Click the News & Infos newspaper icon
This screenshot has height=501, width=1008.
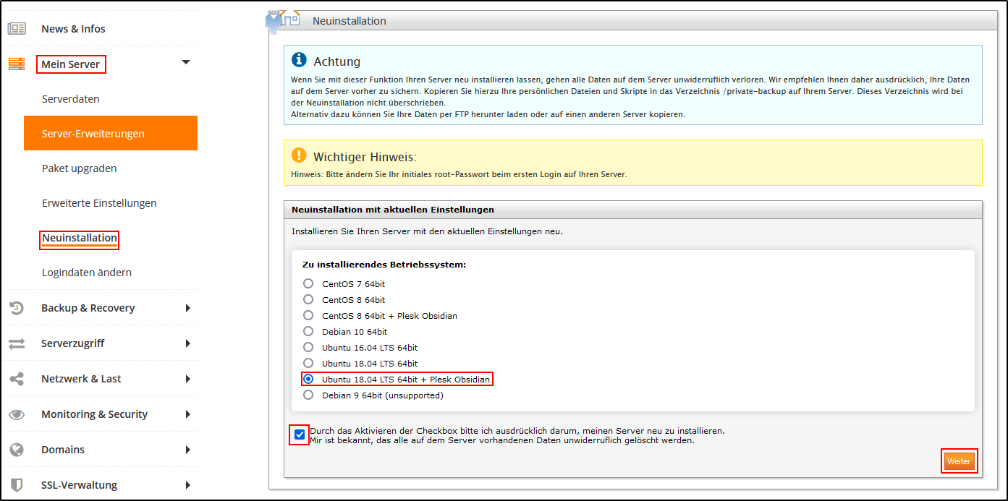17,29
